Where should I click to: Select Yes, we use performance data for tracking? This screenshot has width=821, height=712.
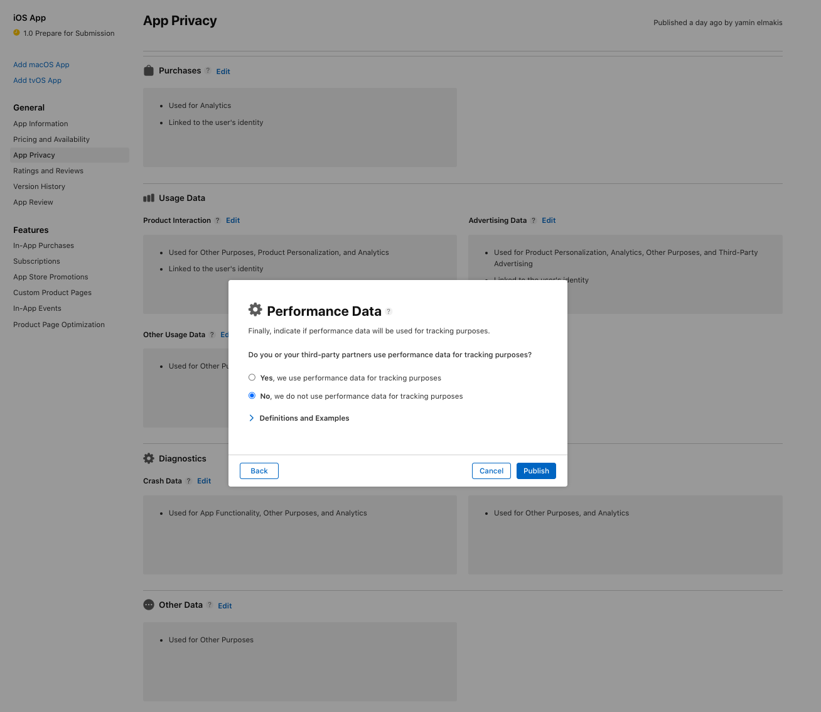[252, 377]
